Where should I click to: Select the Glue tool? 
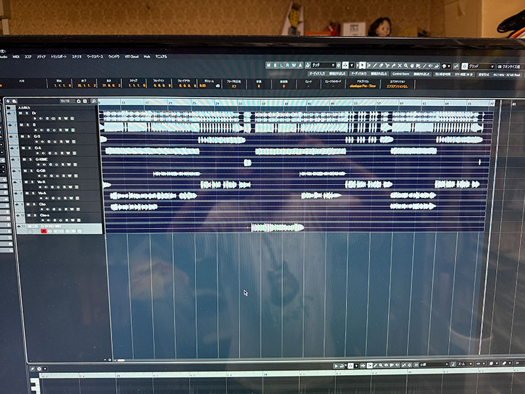[x=393, y=65]
